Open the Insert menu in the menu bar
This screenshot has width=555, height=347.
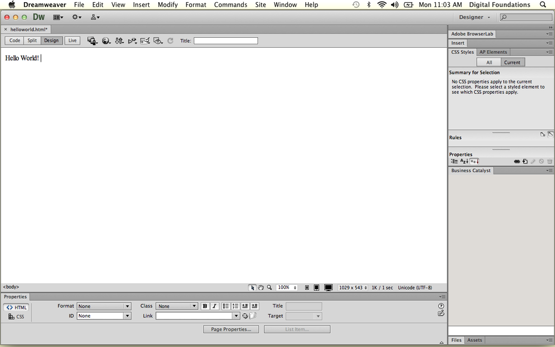(x=141, y=4)
